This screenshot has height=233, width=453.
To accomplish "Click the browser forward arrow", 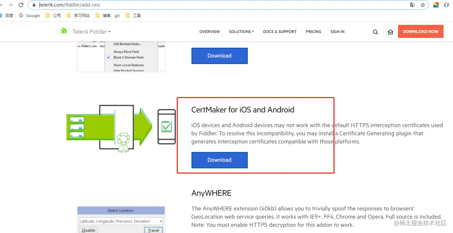I will [10, 5].
